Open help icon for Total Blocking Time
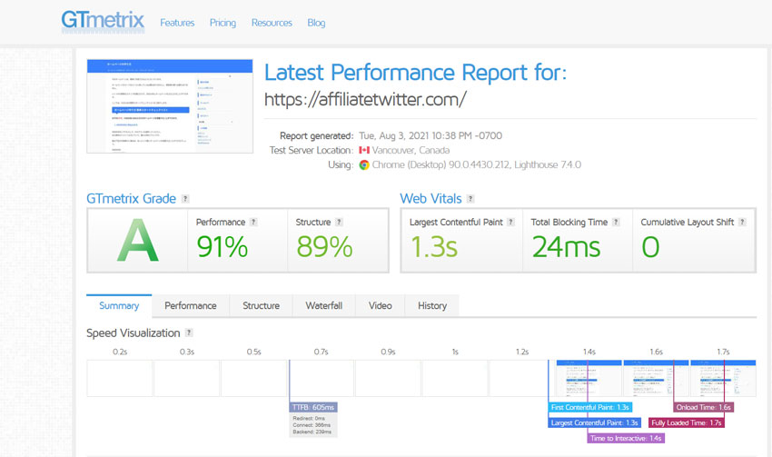 (616, 222)
